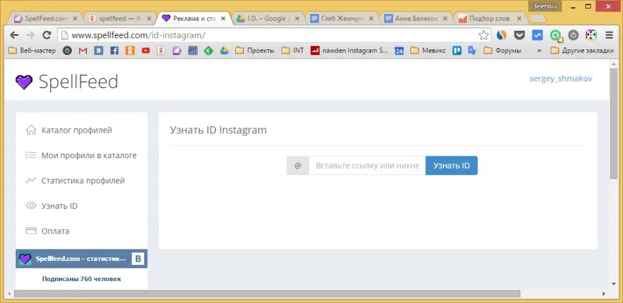Image resolution: width=623 pixels, height=303 pixels.
Task: Switch to the J.D. – Google Drive tab
Action: [x=266, y=18]
